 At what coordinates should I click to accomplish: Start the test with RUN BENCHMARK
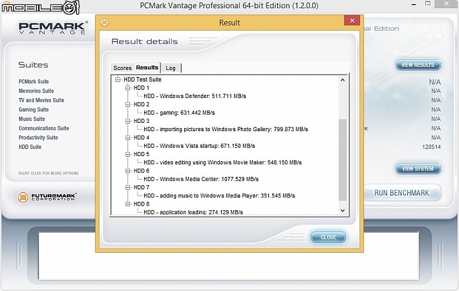tap(402, 193)
